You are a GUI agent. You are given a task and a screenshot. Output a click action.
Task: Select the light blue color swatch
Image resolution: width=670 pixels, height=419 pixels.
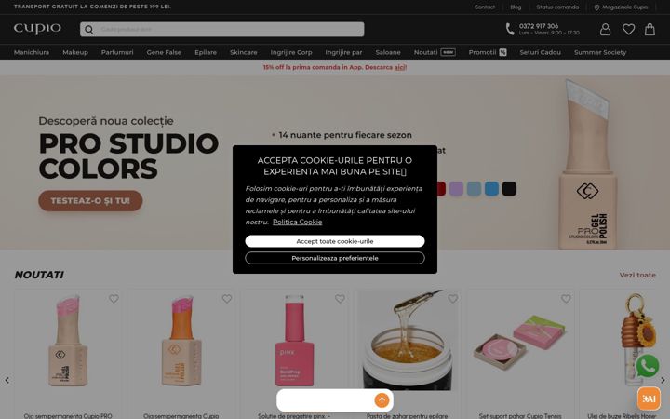click(x=474, y=188)
